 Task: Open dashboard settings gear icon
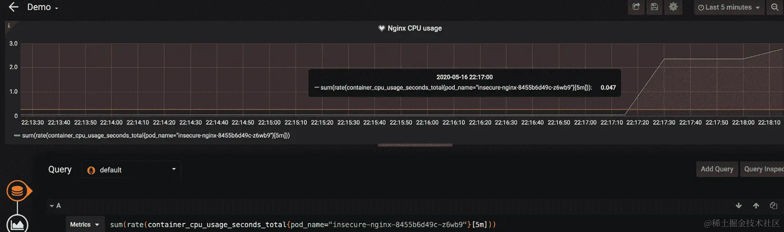pyautogui.click(x=673, y=7)
